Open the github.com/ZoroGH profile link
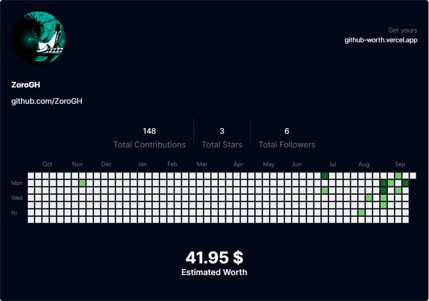Viewport: 429px width, 301px height. tap(47, 101)
